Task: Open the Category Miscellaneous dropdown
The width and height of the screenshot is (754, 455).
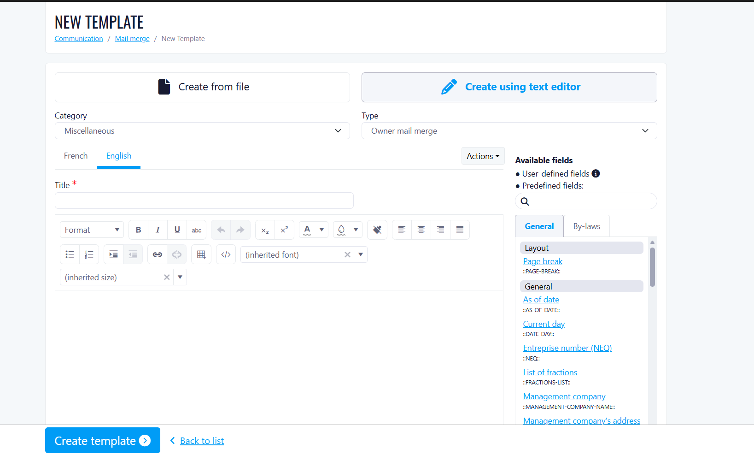Action: (x=202, y=131)
